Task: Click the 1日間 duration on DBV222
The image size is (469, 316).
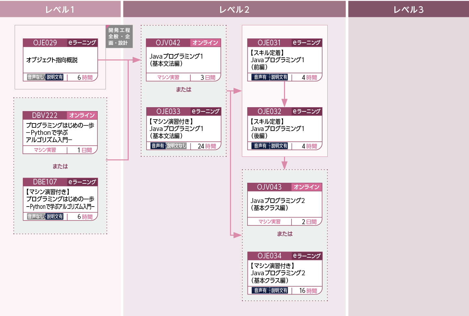Action: pyautogui.click(x=85, y=150)
